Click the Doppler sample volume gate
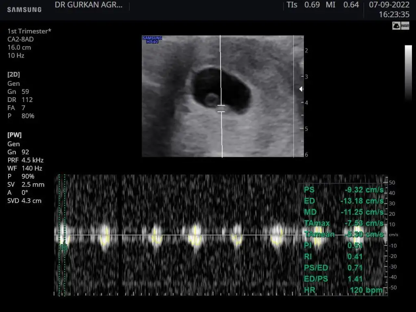Viewport: 416px width, 312px height. (221, 108)
